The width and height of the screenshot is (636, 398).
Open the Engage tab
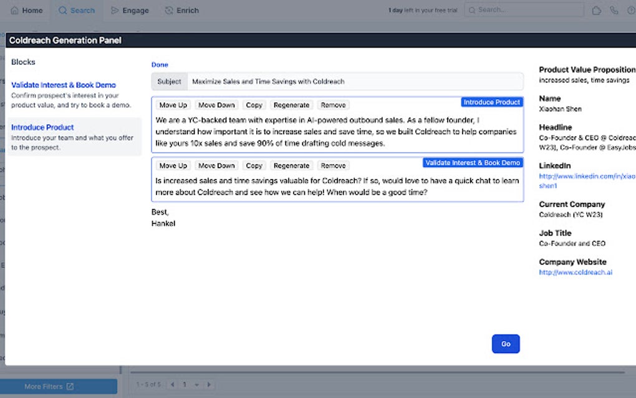click(130, 10)
